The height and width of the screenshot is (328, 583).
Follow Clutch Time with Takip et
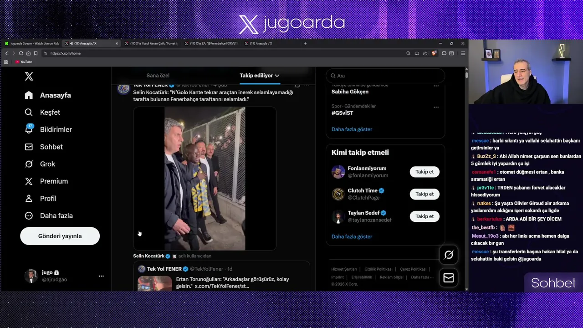[x=424, y=194]
